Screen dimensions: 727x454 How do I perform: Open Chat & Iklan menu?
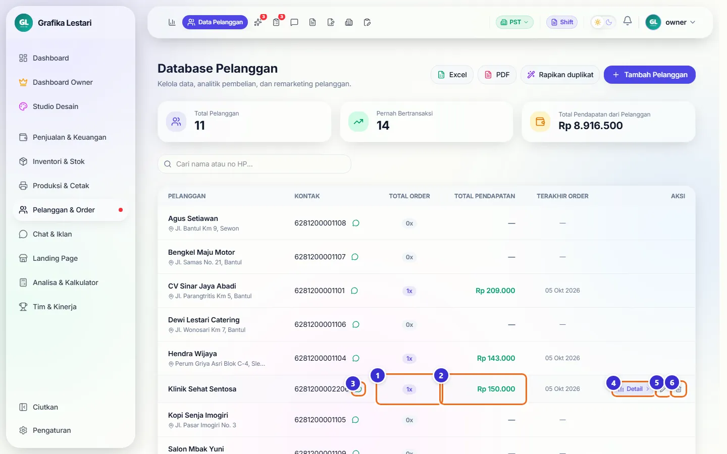pos(71,234)
